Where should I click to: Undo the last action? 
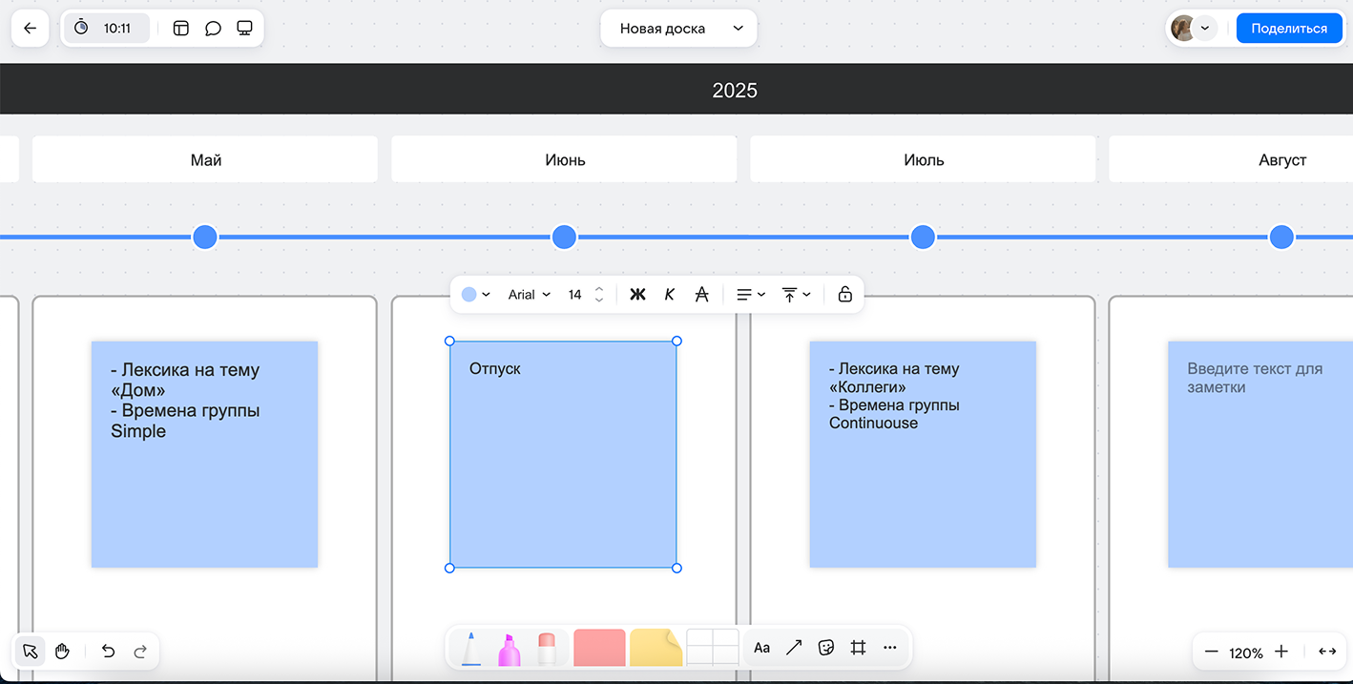tap(108, 652)
